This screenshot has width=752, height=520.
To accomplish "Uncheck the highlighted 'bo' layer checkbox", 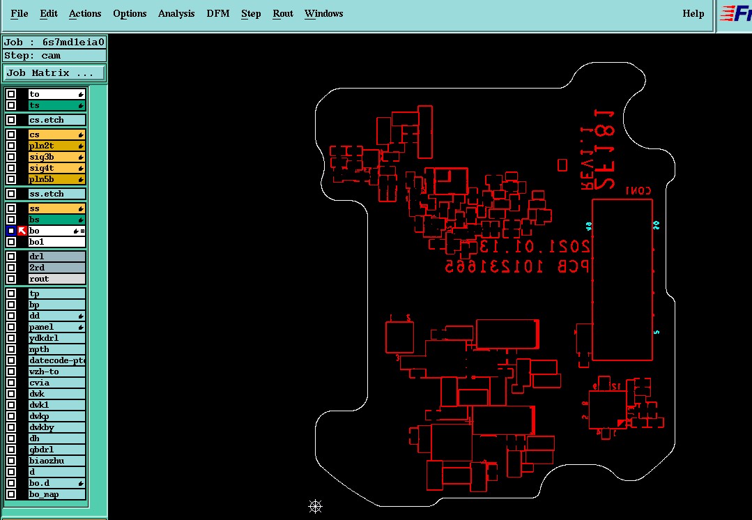I will (x=11, y=231).
